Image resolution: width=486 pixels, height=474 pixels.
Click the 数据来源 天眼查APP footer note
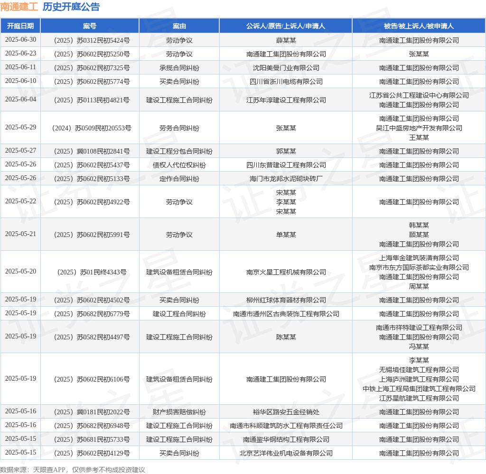pos(73,470)
